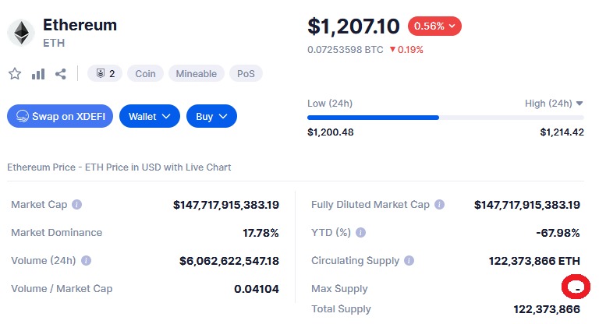Expand the Buy dropdown button
Viewport: 599px width, 324px height.
(211, 116)
